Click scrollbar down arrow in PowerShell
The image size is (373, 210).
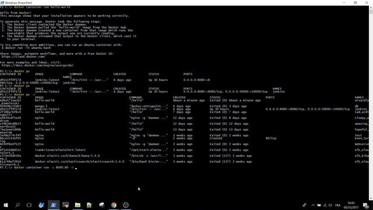point(371,198)
